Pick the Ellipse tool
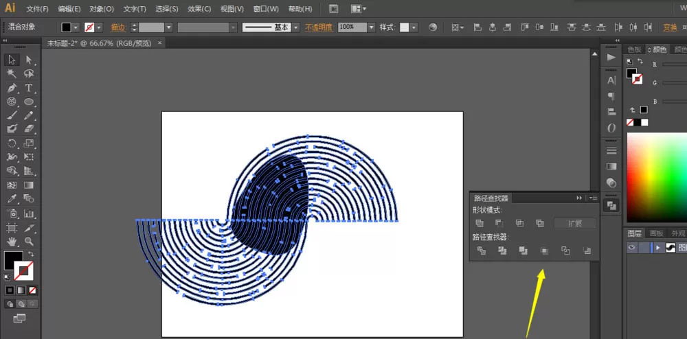This screenshot has width=687, height=339. [x=29, y=102]
